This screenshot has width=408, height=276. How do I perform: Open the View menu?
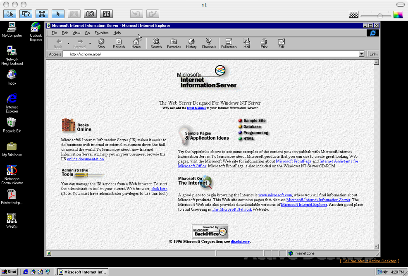click(x=76, y=33)
